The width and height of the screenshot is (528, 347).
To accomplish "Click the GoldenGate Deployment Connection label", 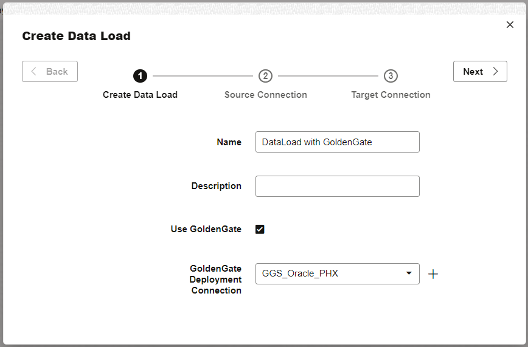I will pos(215,280).
